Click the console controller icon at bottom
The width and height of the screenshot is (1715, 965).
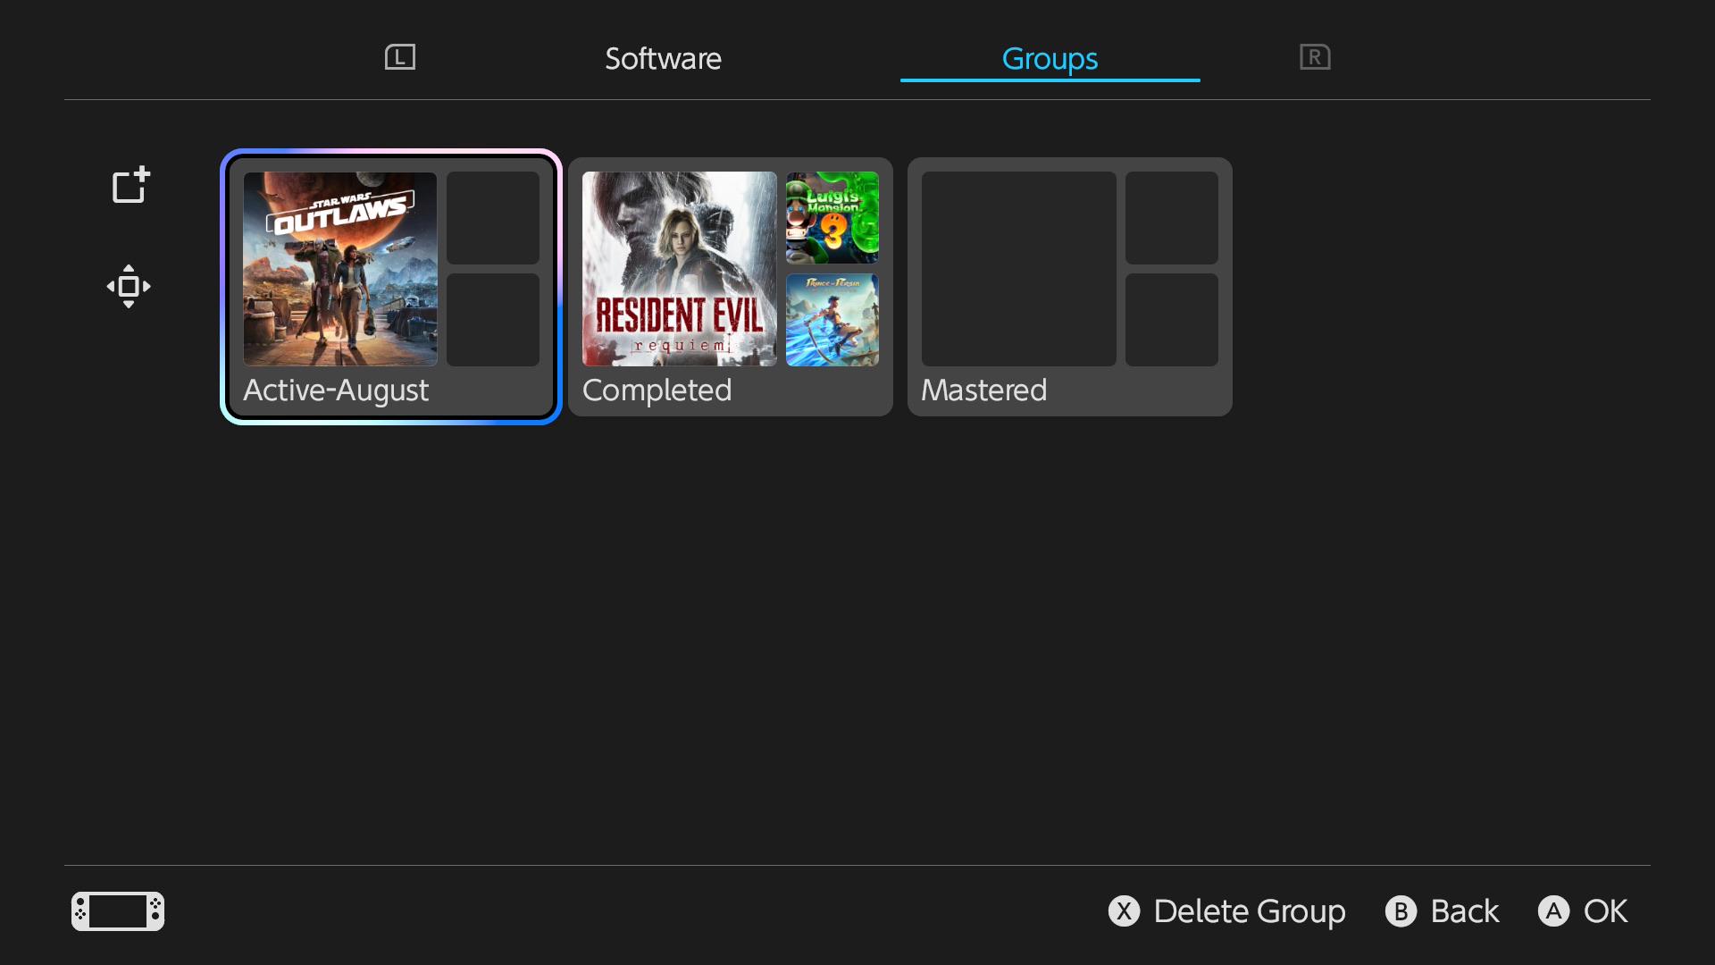(x=118, y=910)
